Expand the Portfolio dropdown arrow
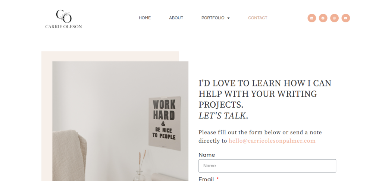 click(228, 18)
